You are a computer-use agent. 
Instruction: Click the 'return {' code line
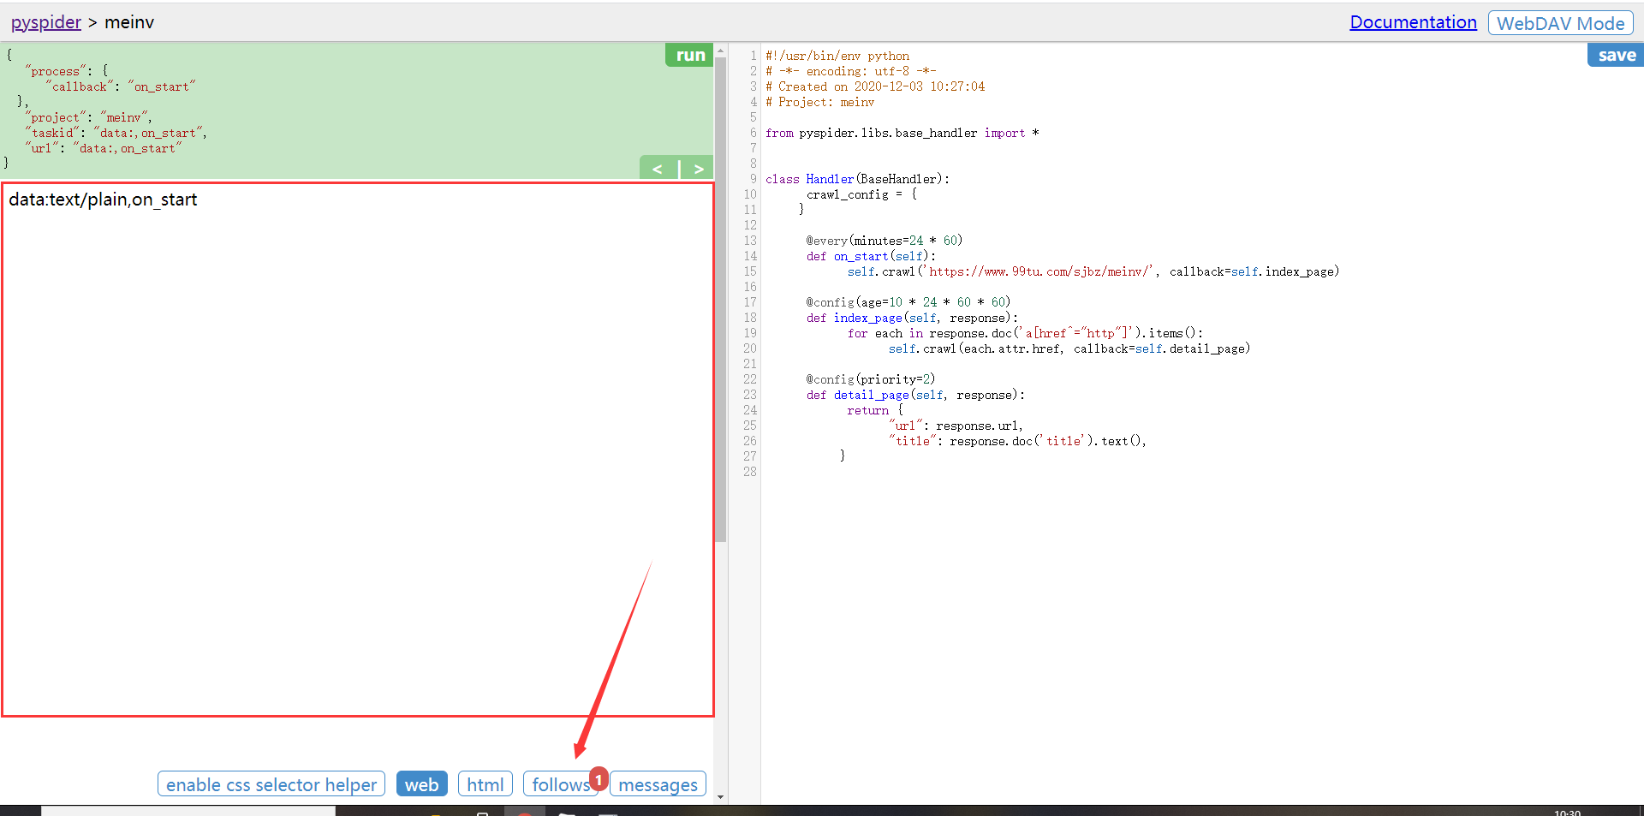point(875,410)
